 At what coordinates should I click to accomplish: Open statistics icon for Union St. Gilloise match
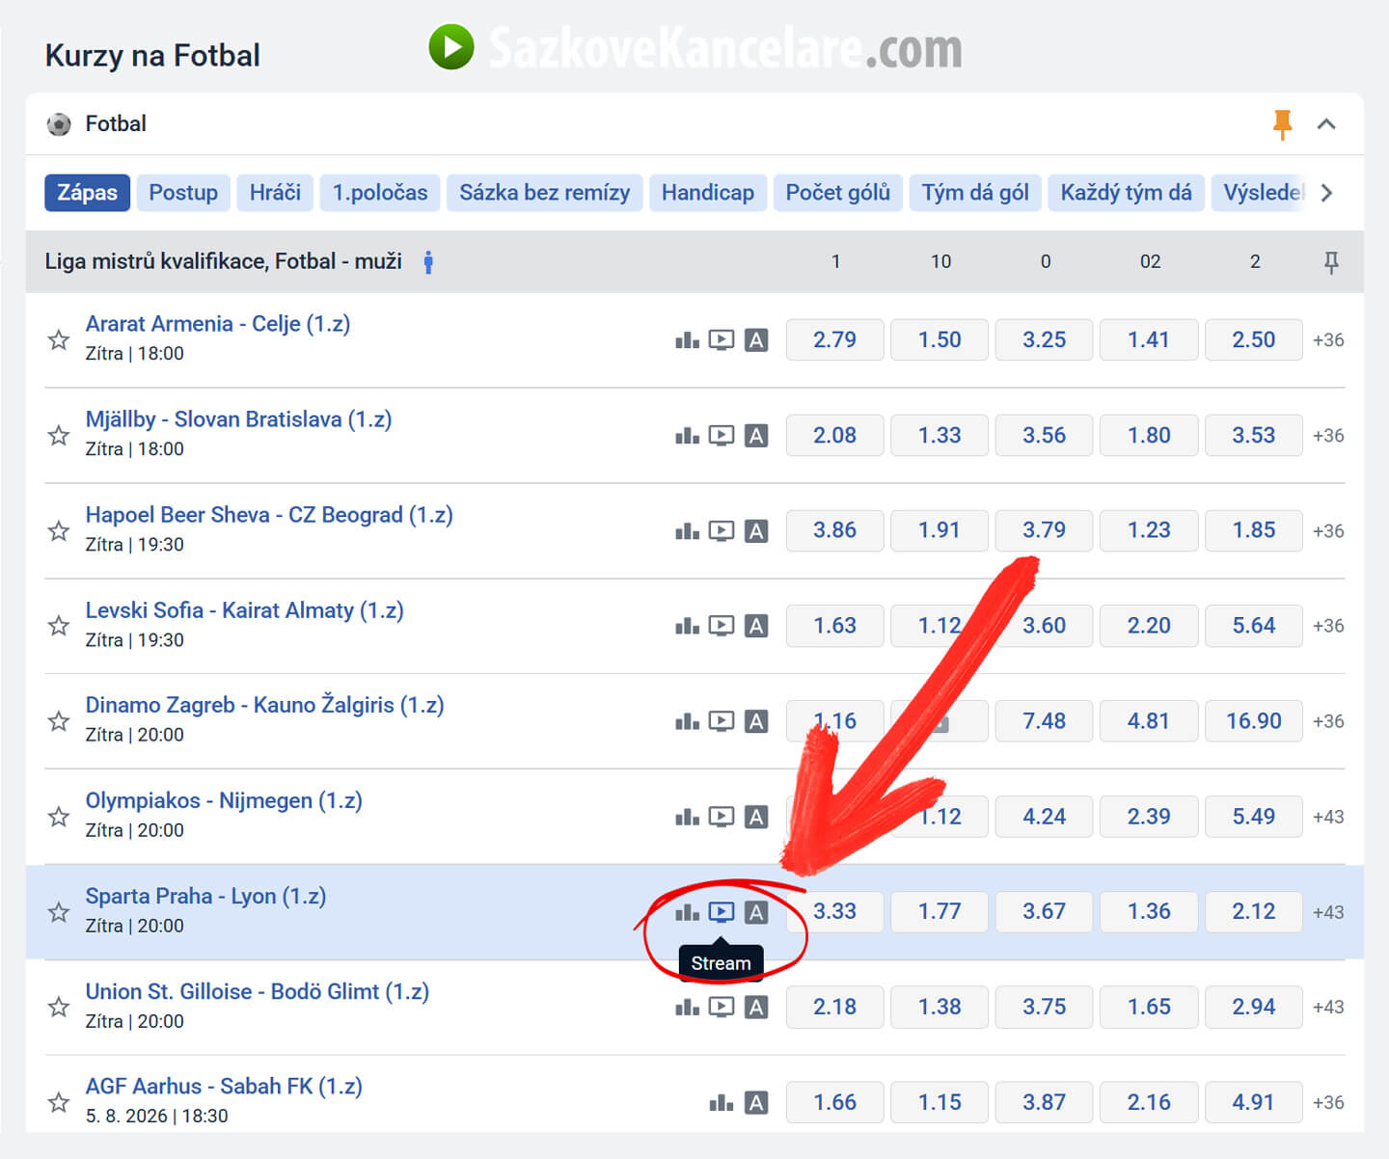coord(687,1007)
